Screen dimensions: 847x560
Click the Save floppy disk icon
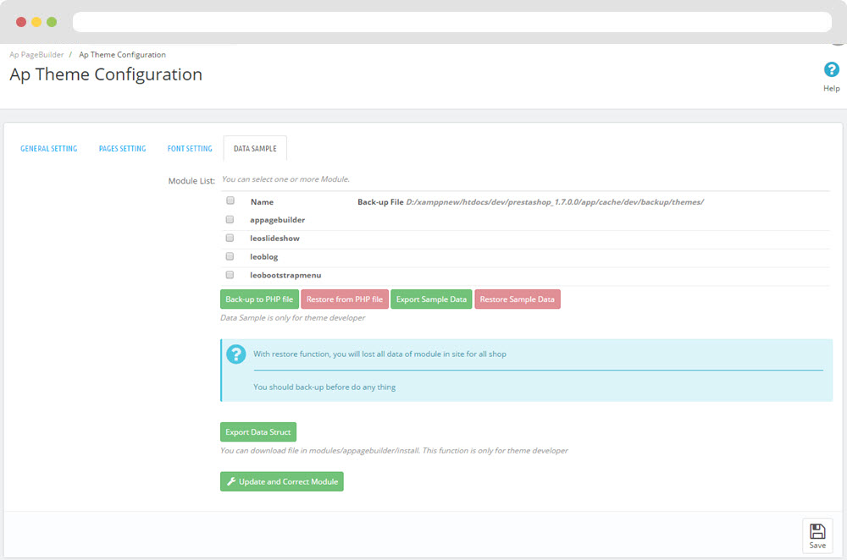coord(817,531)
